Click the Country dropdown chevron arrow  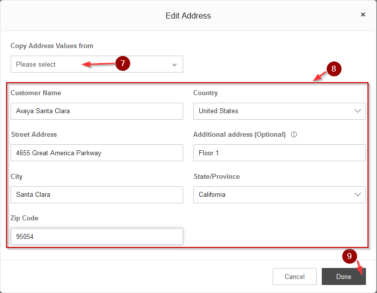[x=357, y=111]
